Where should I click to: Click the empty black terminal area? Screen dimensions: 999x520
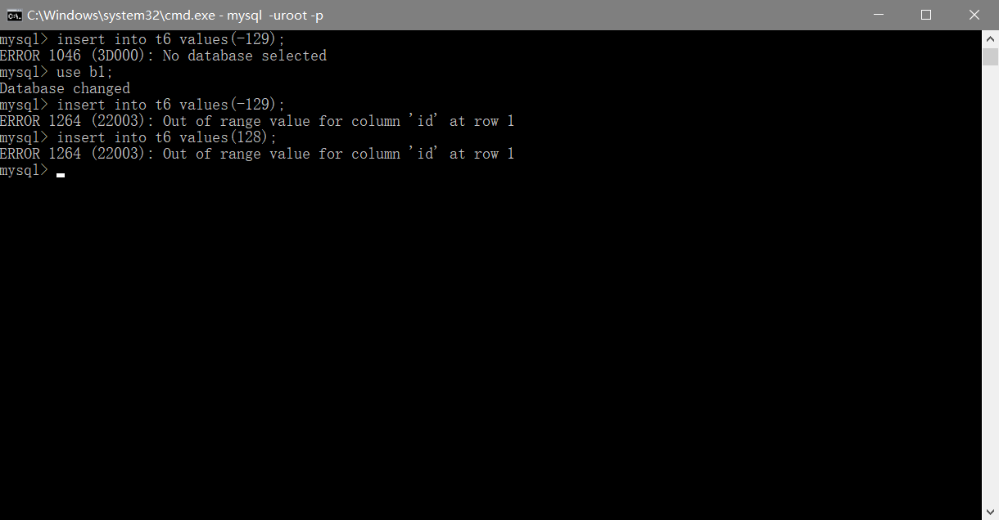[x=491, y=343]
